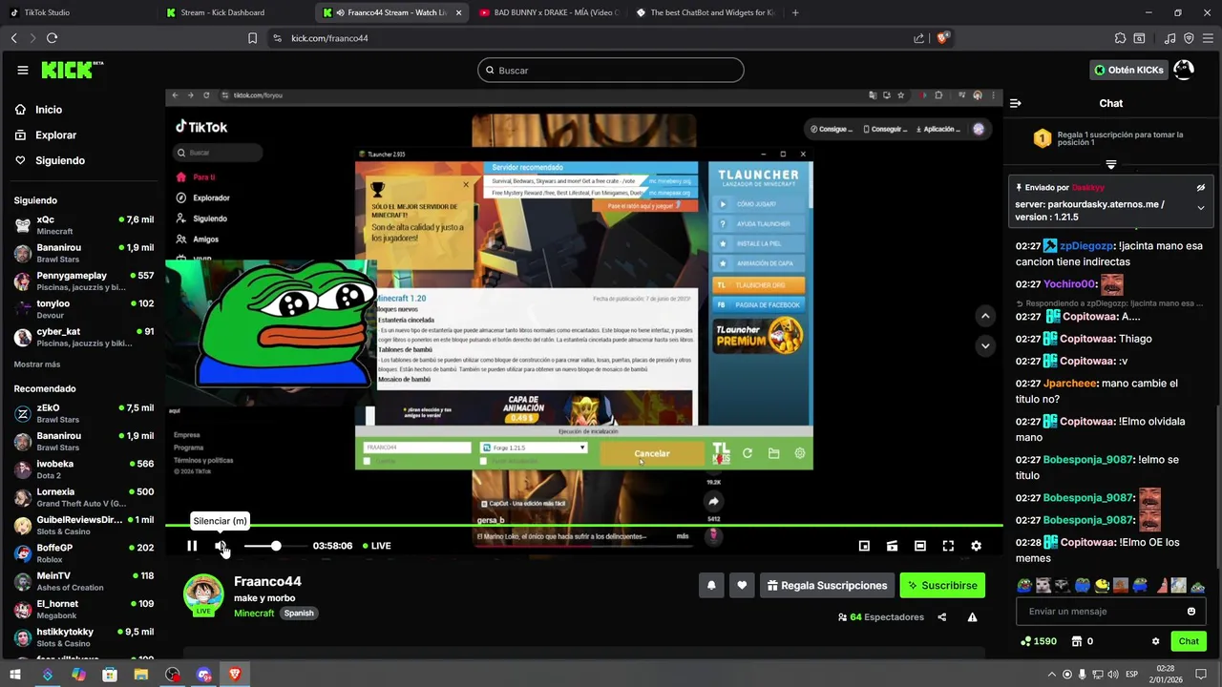Open Lornexia recommended channel
This screenshot has width=1222, height=687.
tap(84, 497)
